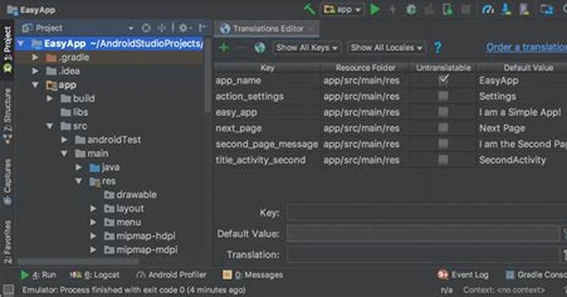The image size is (567, 297).
Task: Collapse the res folder
Action: [x=79, y=181]
